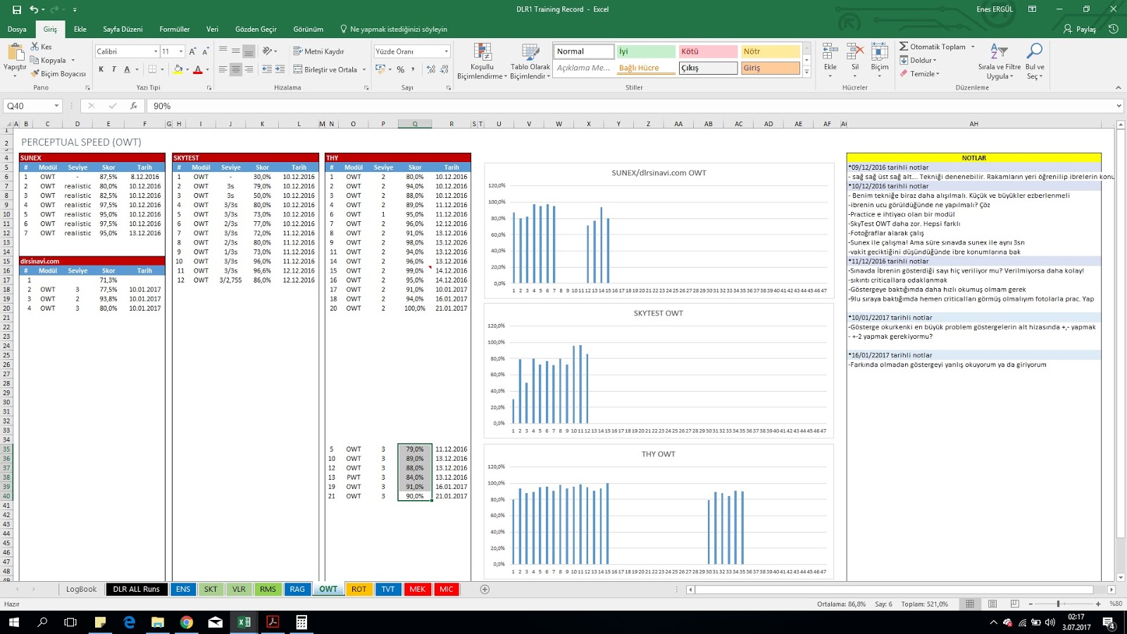Click the Doldur fill button
This screenshot has width=1127, height=634.
tap(918, 61)
